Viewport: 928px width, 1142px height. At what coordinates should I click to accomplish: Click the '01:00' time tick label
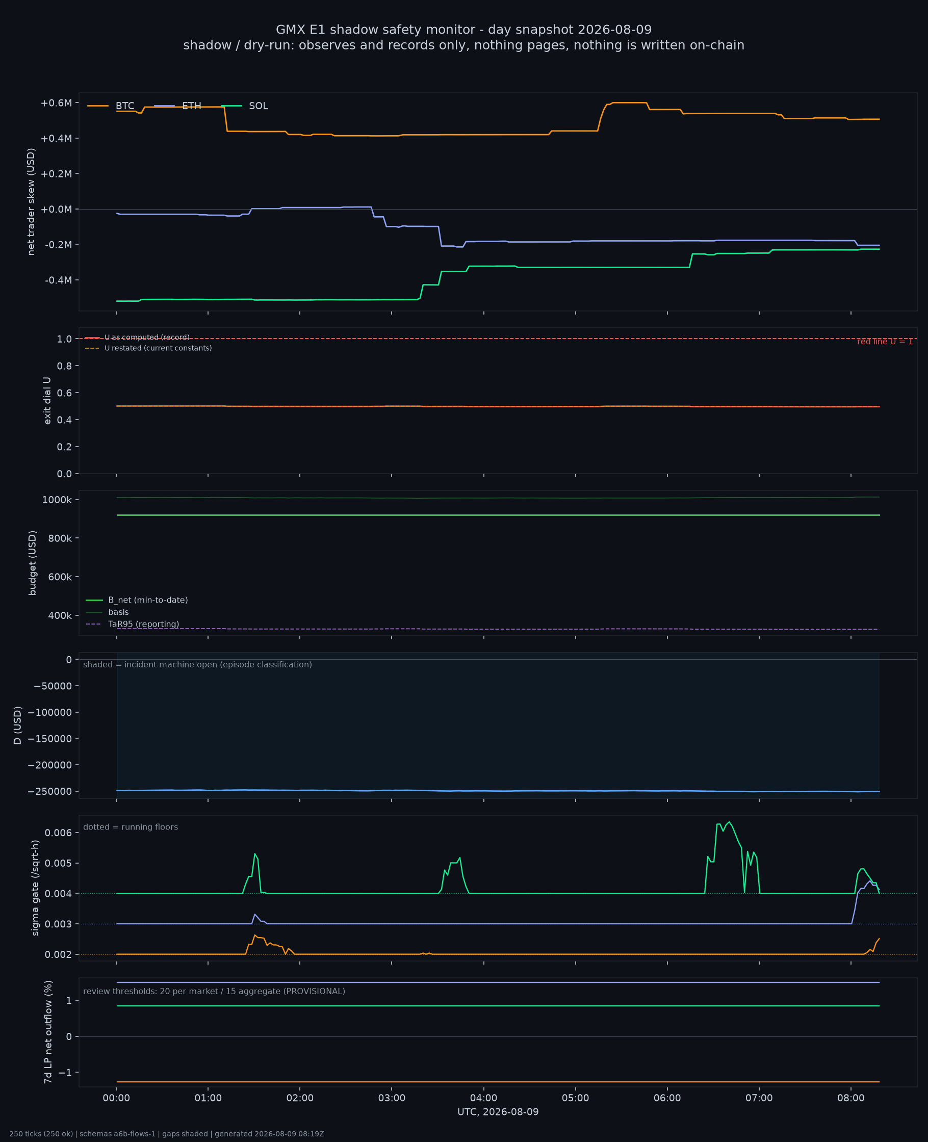click(208, 1098)
